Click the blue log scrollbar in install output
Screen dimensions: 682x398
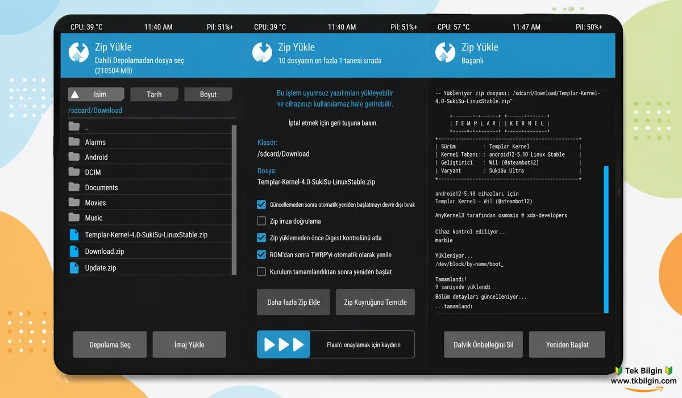606,239
